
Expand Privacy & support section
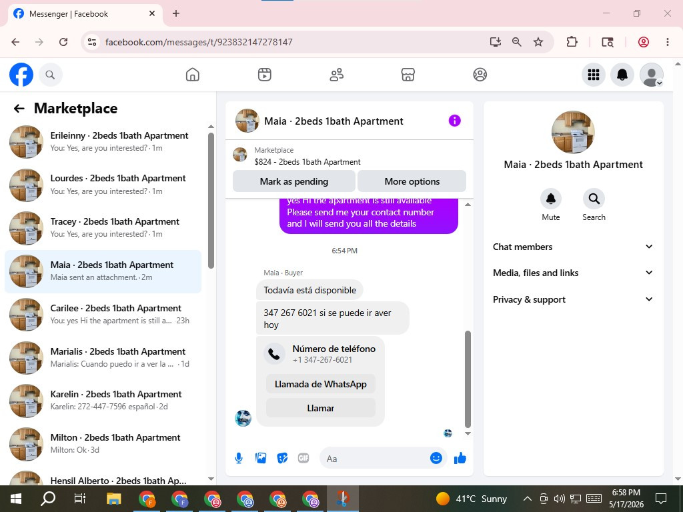[573, 299]
